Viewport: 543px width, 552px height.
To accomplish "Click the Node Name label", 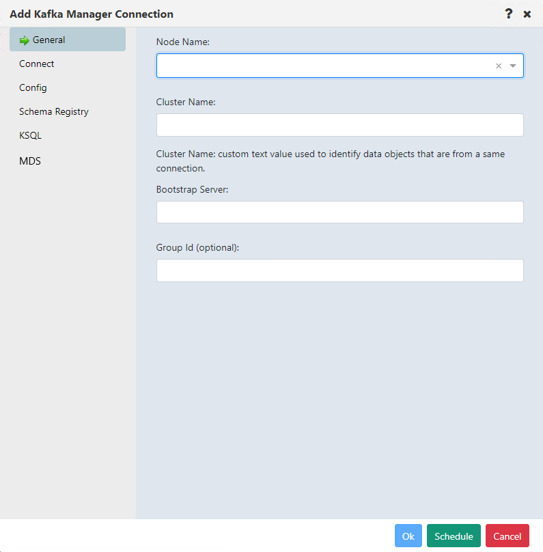I will tap(182, 42).
